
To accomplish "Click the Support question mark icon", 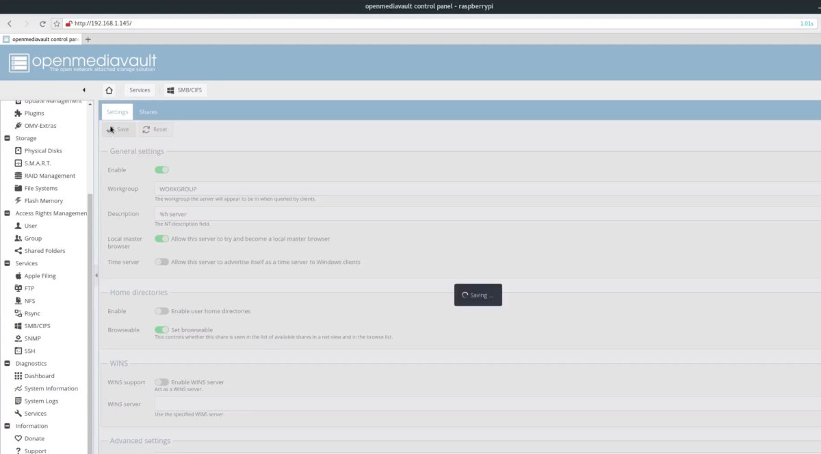I will pos(18,451).
